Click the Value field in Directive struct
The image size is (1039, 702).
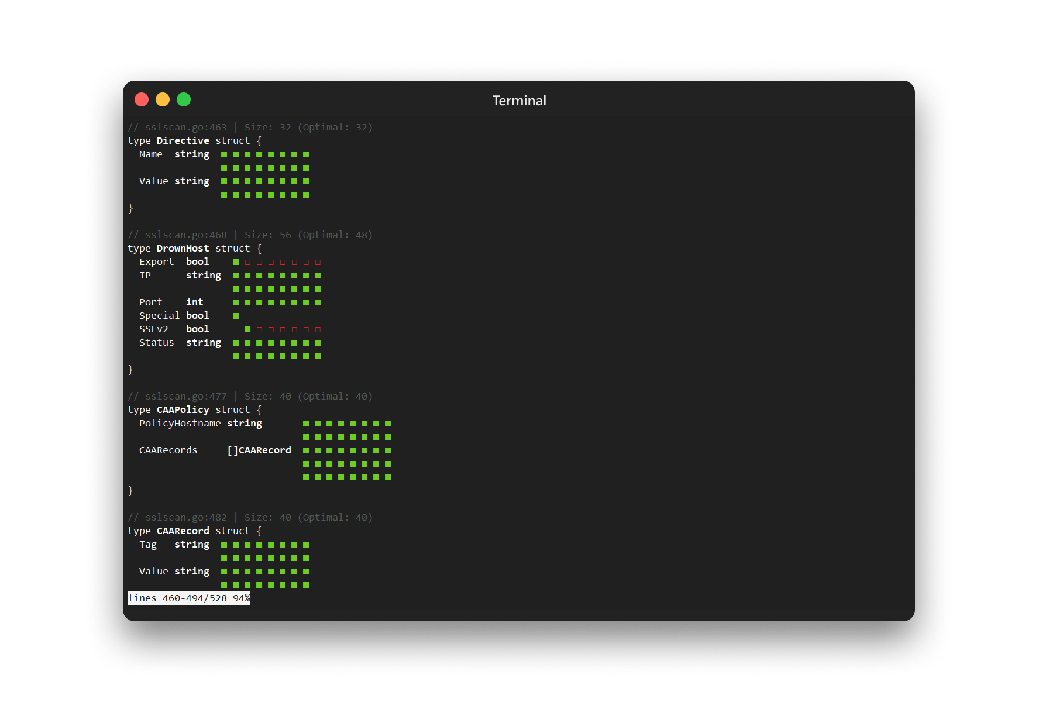point(153,181)
